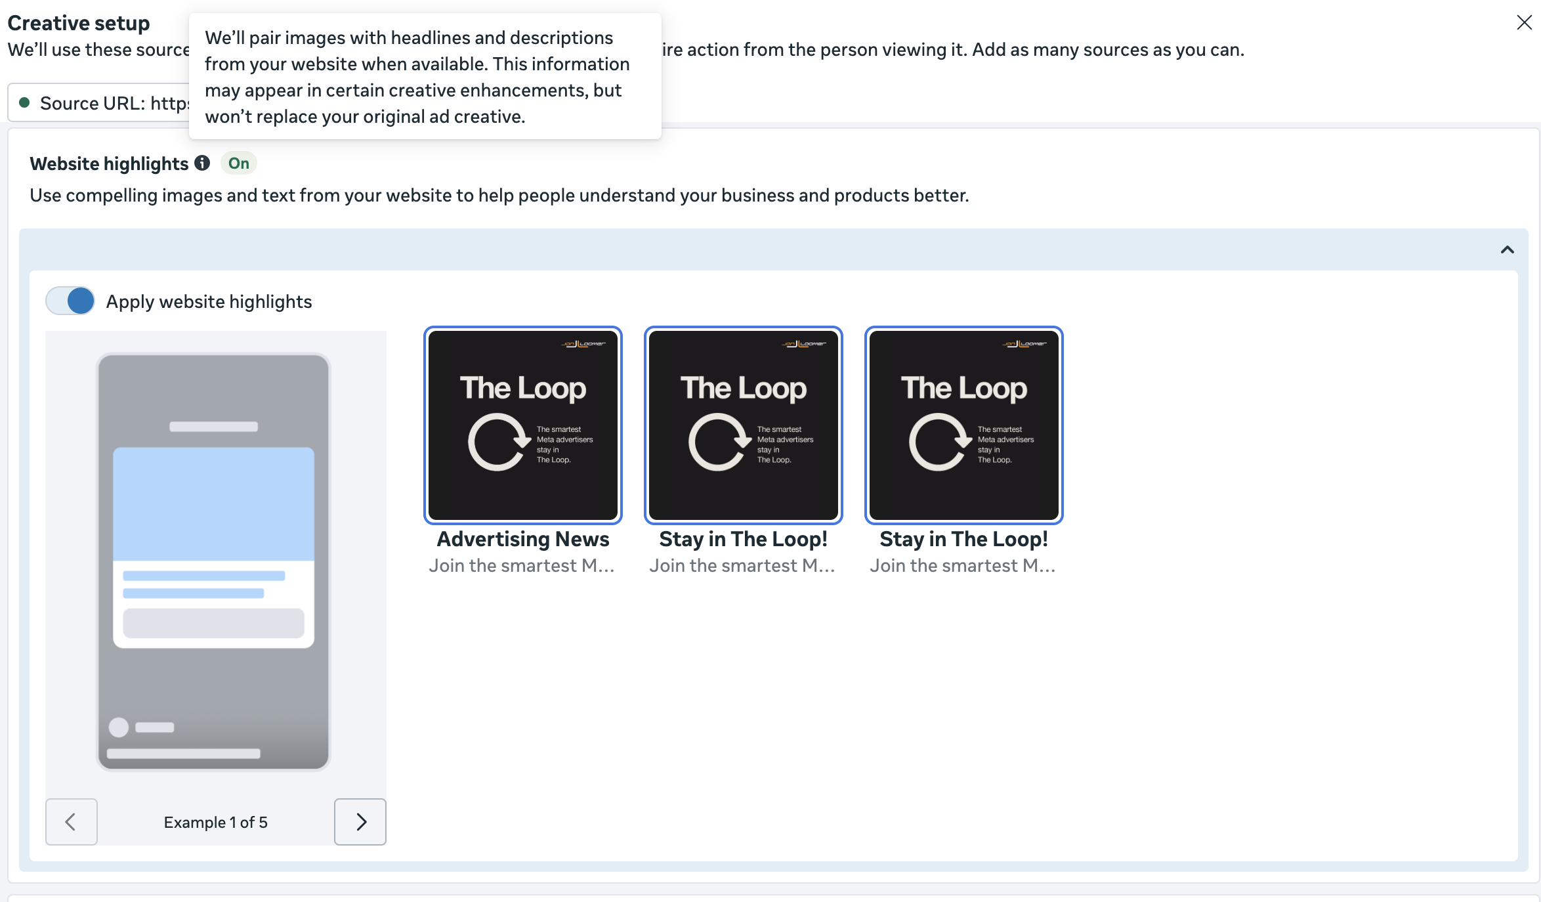Click the phone mockup preview image
Viewport: 1541px width, 902px height.
pos(213,561)
